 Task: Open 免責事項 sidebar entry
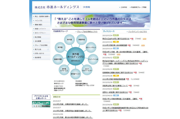41,58
